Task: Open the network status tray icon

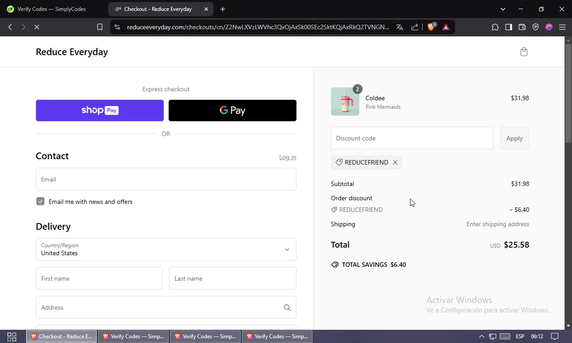Action: pyautogui.click(x=493, y=337)
